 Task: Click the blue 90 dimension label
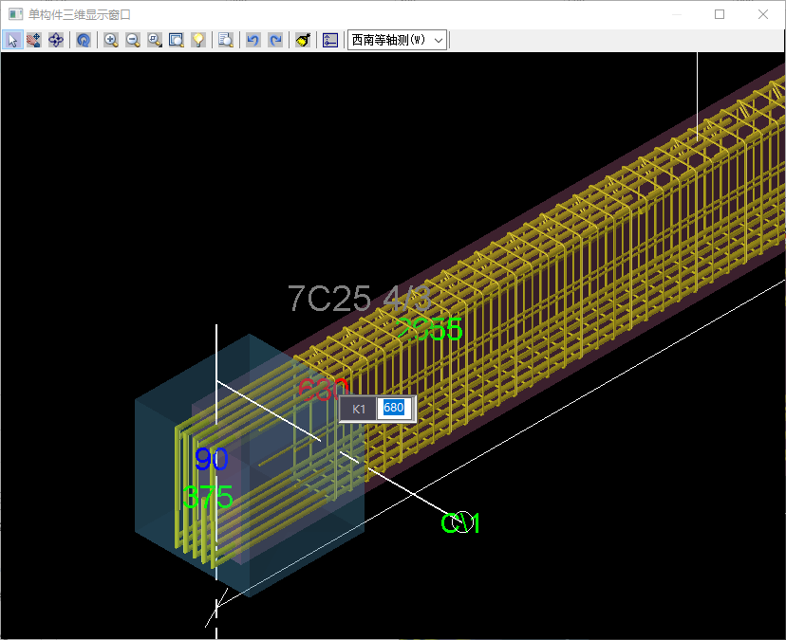pyautogui.click(x=211, y=460)
